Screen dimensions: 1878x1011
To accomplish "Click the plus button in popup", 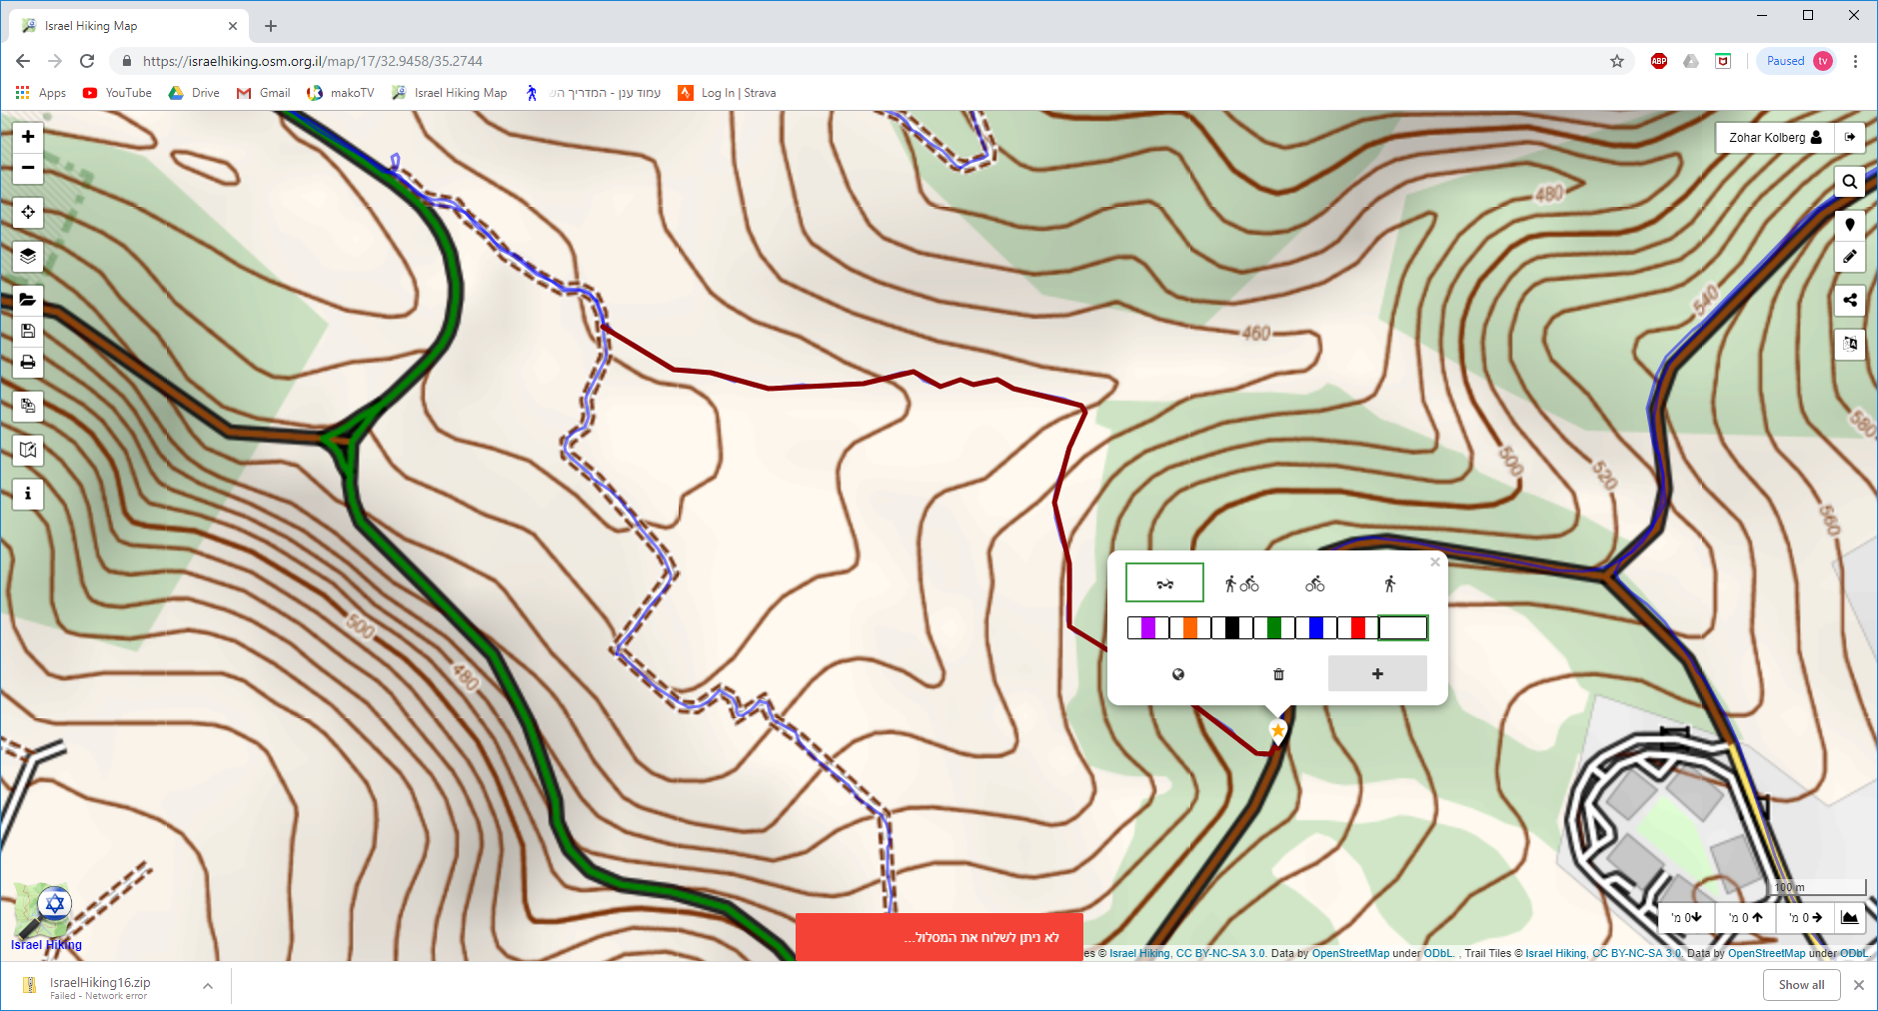I will tap(1377, 673).
